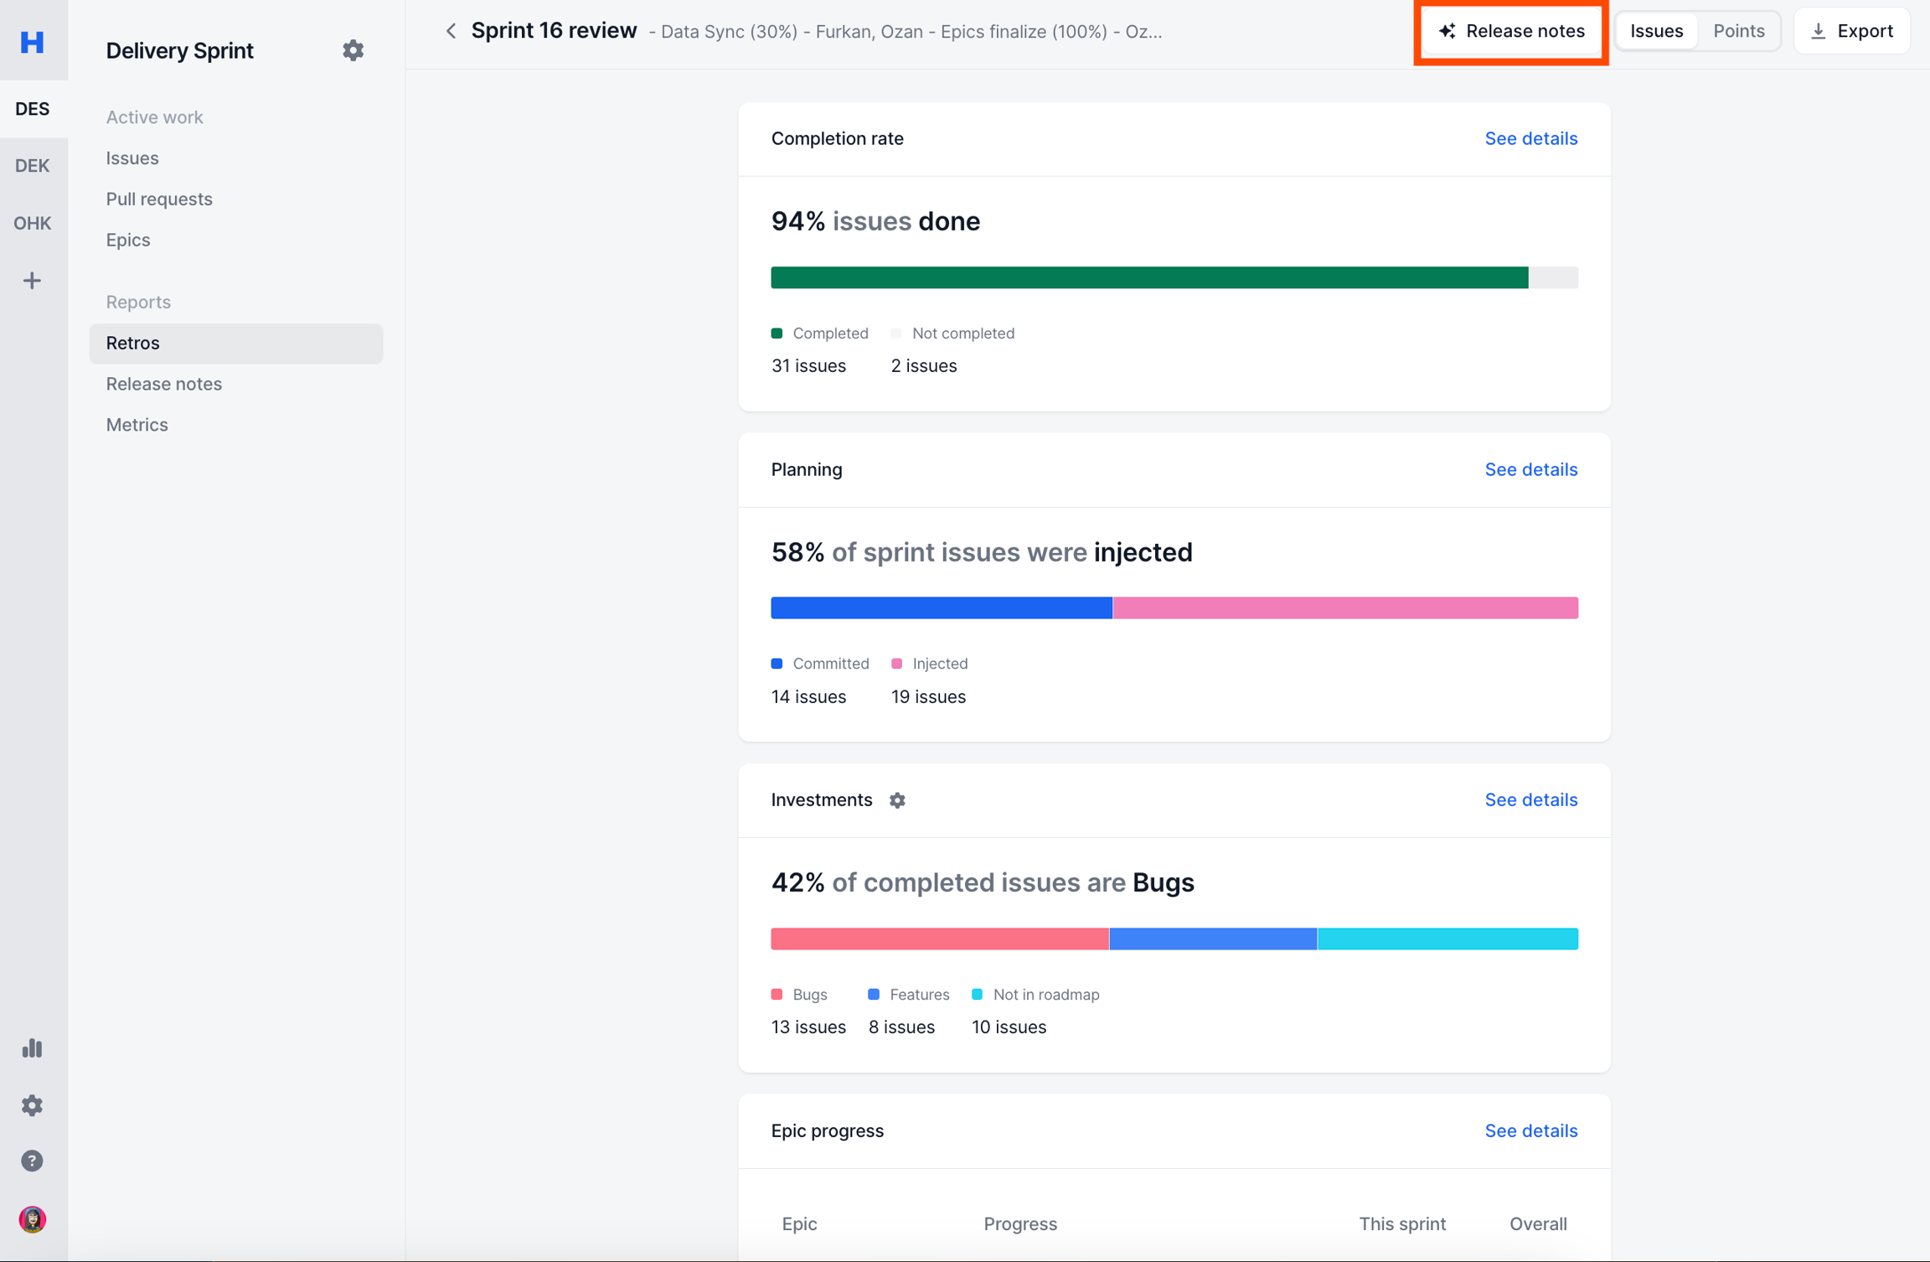
Task: Click the H logo home icon
Action: [x=32, y=41]
